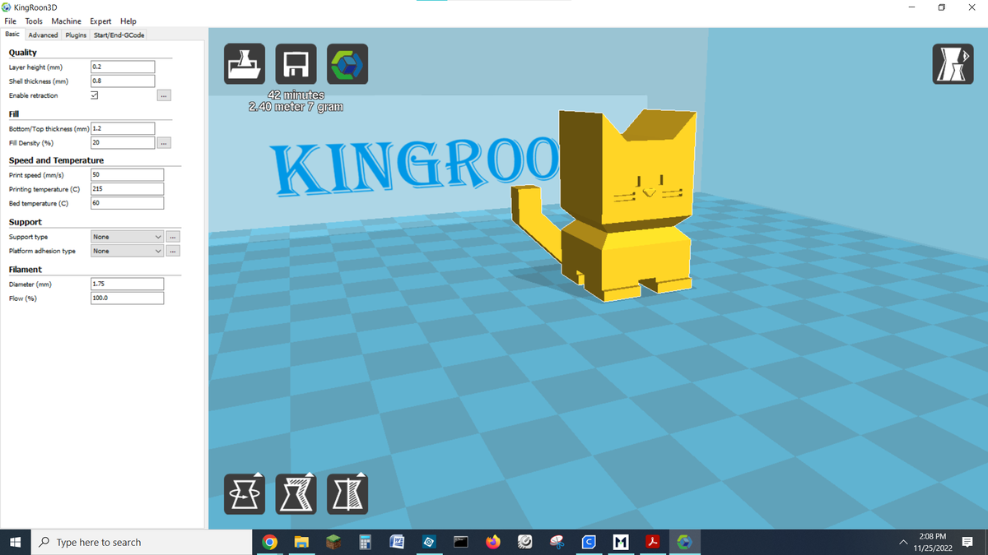Open the Tools menu
Viewport: 988px width, 555px height.
pyautogui.click(x=34, y=21)
